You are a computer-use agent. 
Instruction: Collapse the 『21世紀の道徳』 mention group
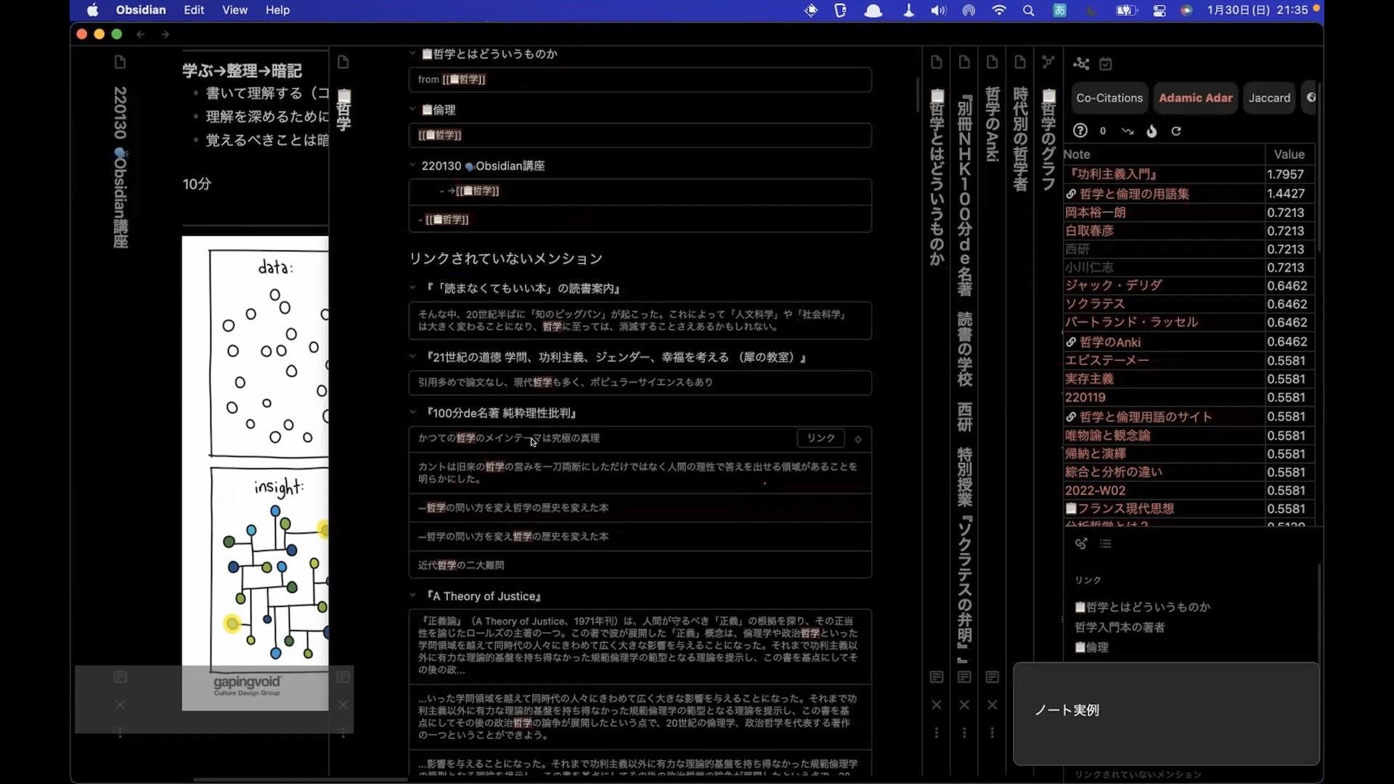412,357
